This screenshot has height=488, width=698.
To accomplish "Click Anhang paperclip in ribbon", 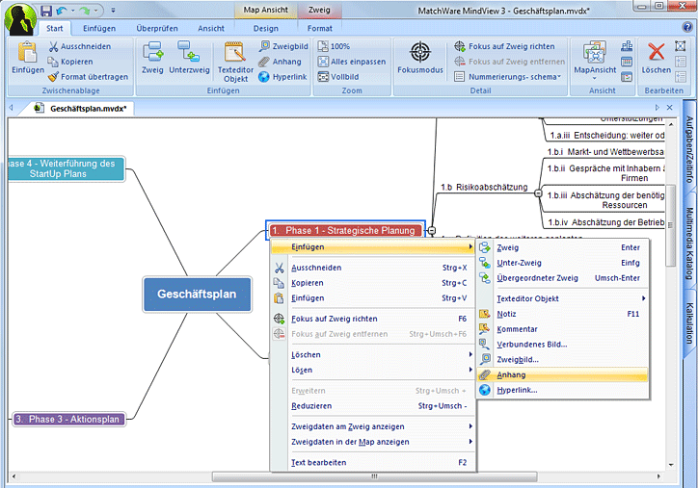I will point(280,62).
